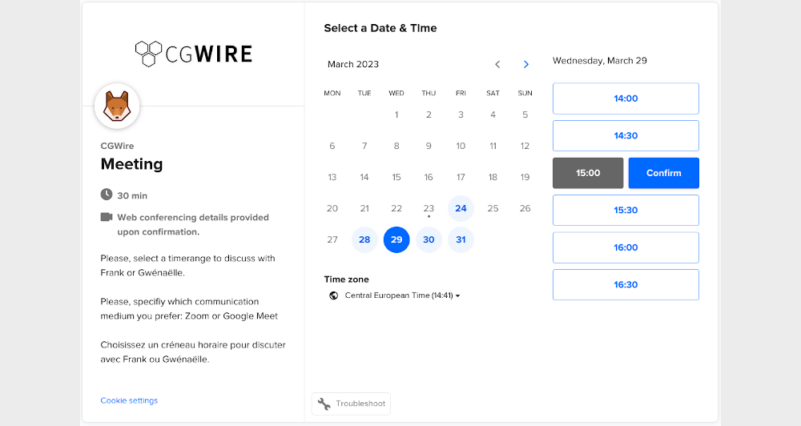The height and width of the screenshot is (426, 801).
Task: Open the Central European Time dropdown
Action: (x=402, y=295)
